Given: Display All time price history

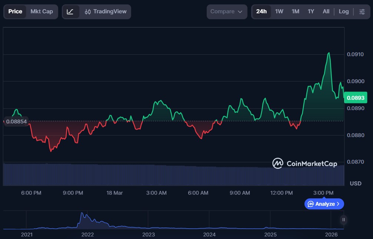Looking at the screenshot, I should pos(326,11).
